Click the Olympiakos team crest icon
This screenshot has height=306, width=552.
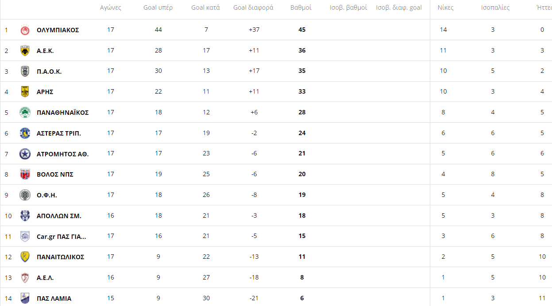(25, 30)
